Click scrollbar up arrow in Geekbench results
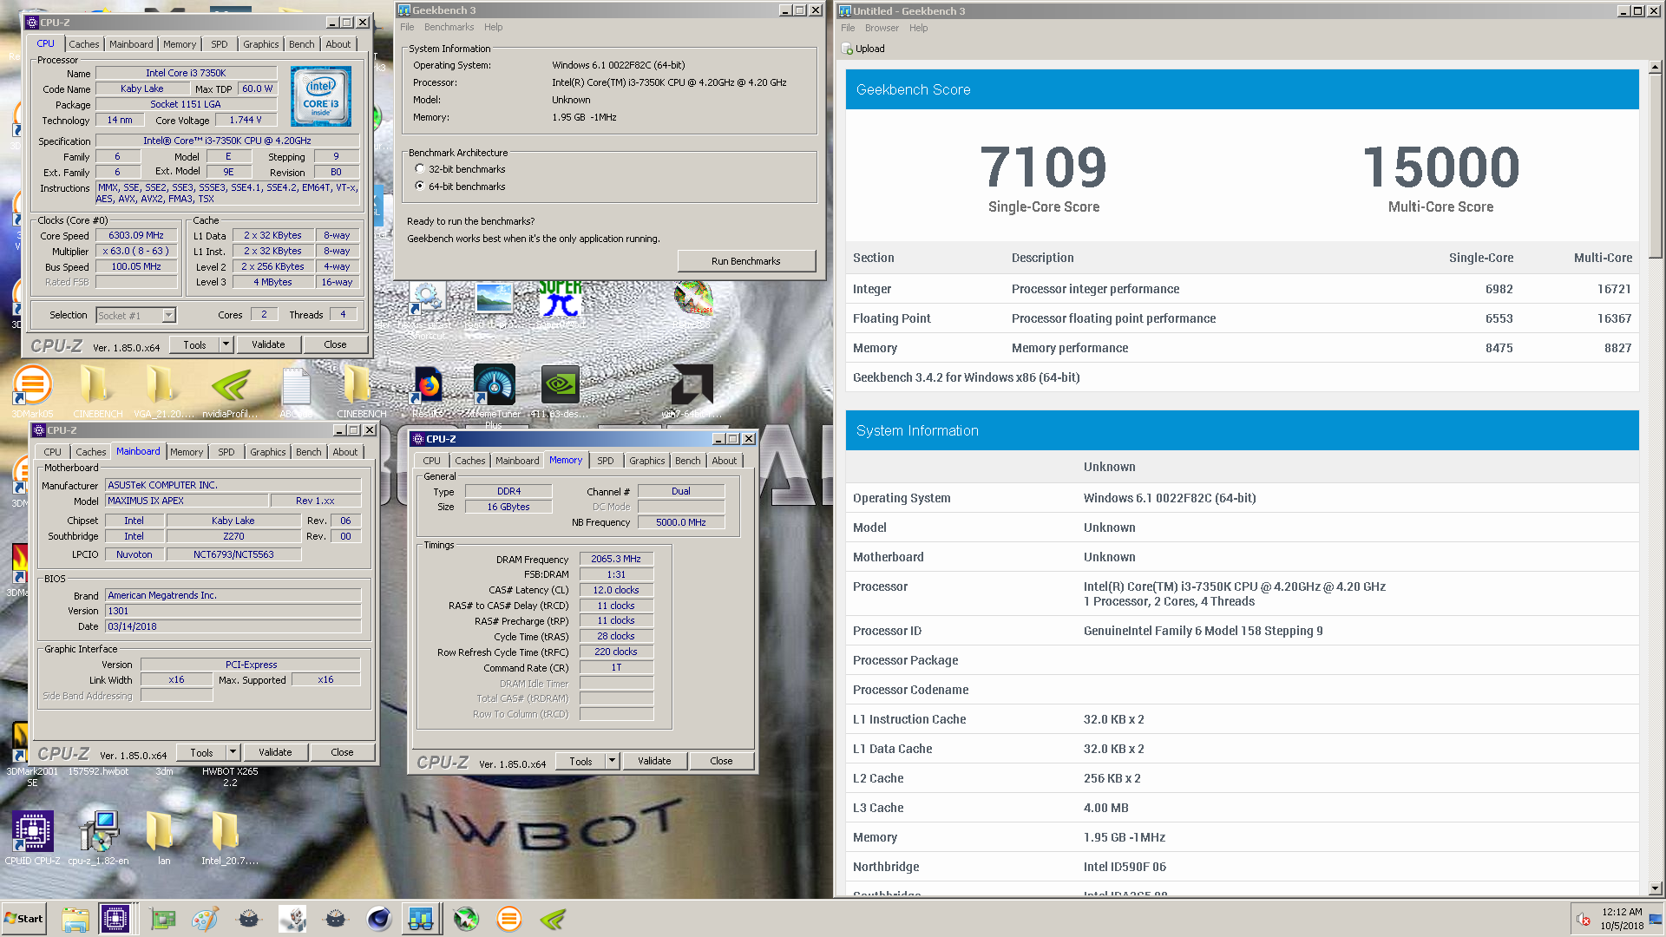 tap(1655, 67)
